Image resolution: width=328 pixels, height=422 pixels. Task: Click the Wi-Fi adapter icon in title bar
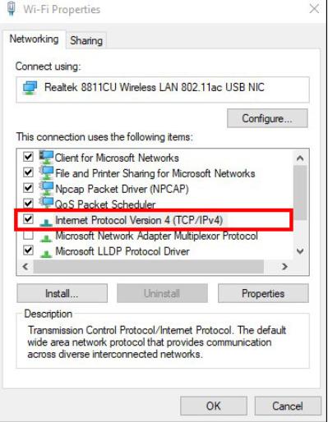12,9
